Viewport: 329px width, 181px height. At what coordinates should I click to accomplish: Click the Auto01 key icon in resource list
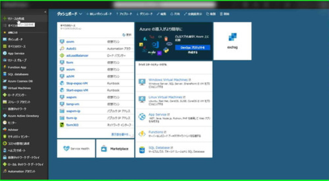[x=62, y=49]
